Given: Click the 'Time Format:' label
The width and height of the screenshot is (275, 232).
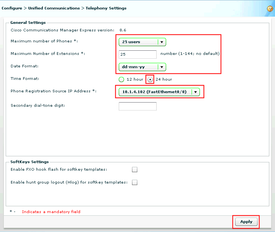Looking at the screenshot, I should point(25,79).
